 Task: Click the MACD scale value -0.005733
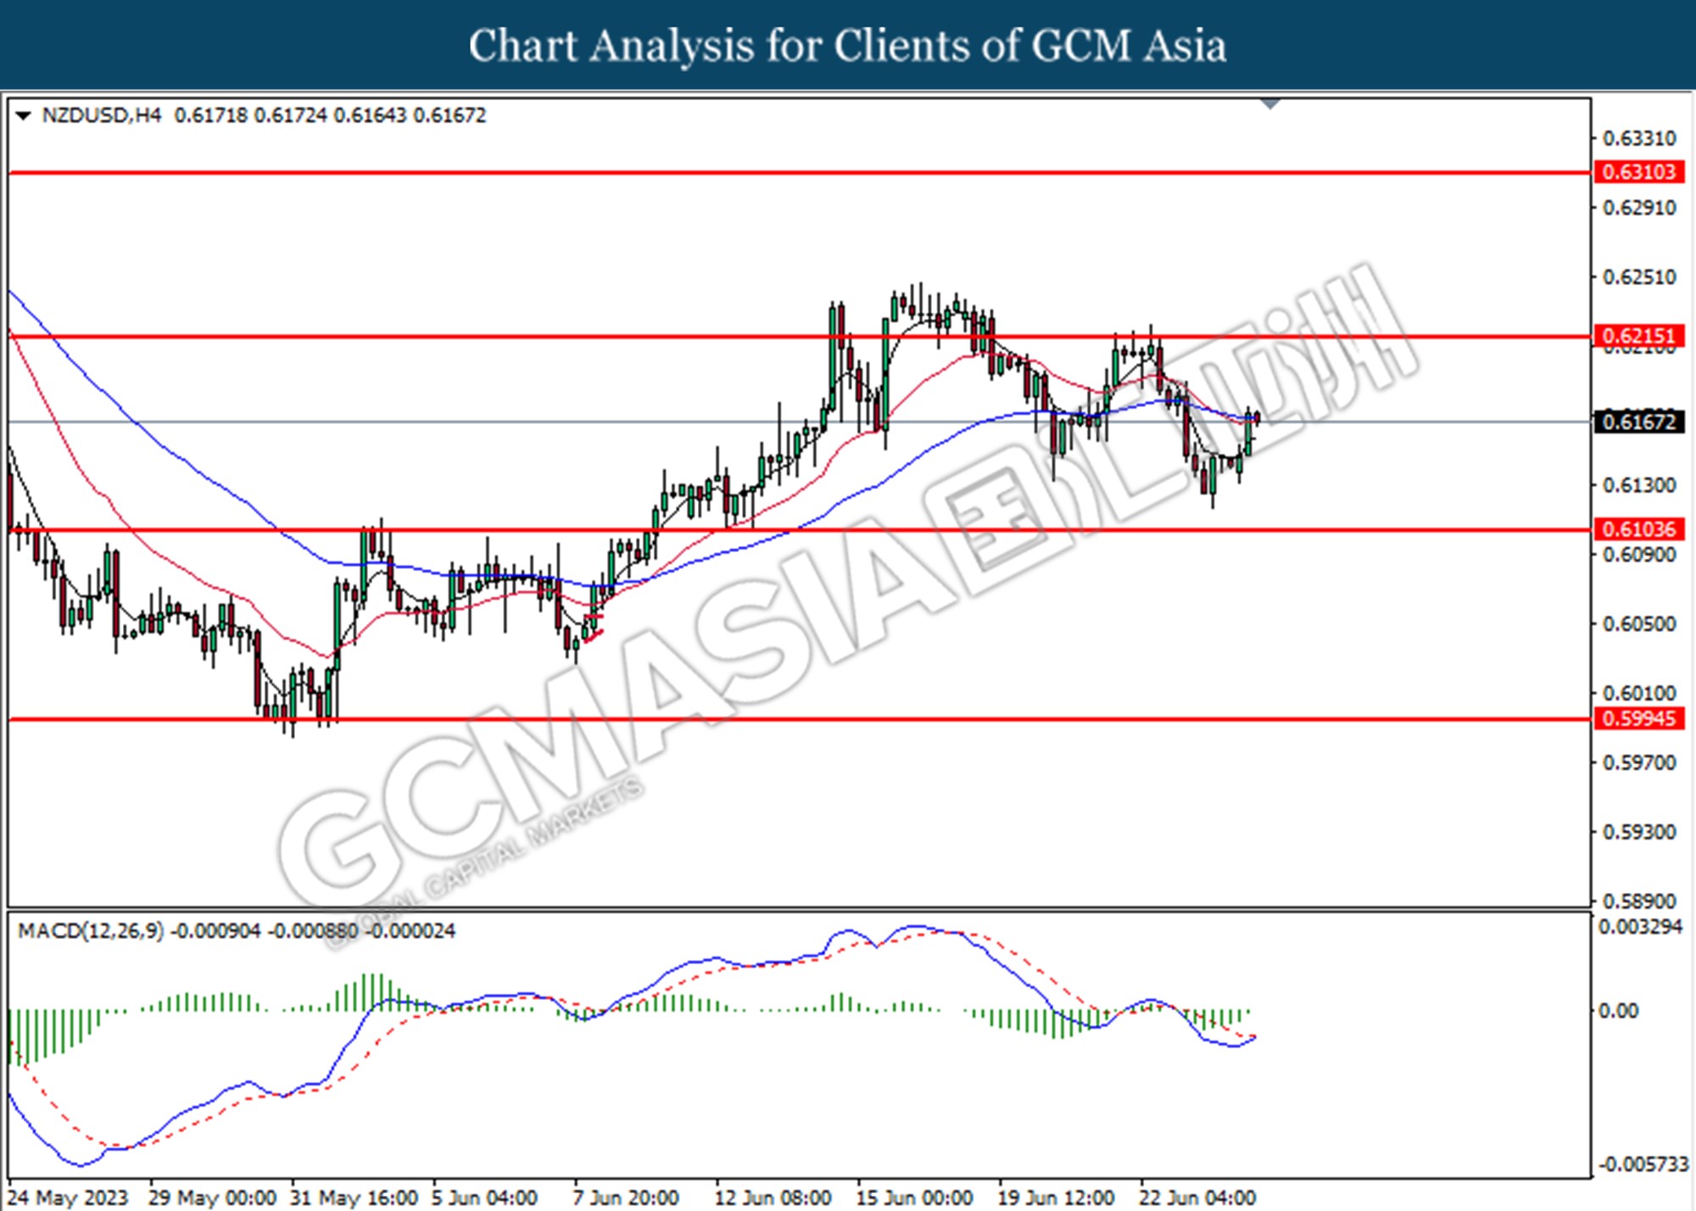[x=1643, y=1165]
